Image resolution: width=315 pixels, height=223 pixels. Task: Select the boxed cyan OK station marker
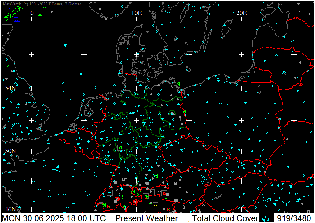[110, 193]
